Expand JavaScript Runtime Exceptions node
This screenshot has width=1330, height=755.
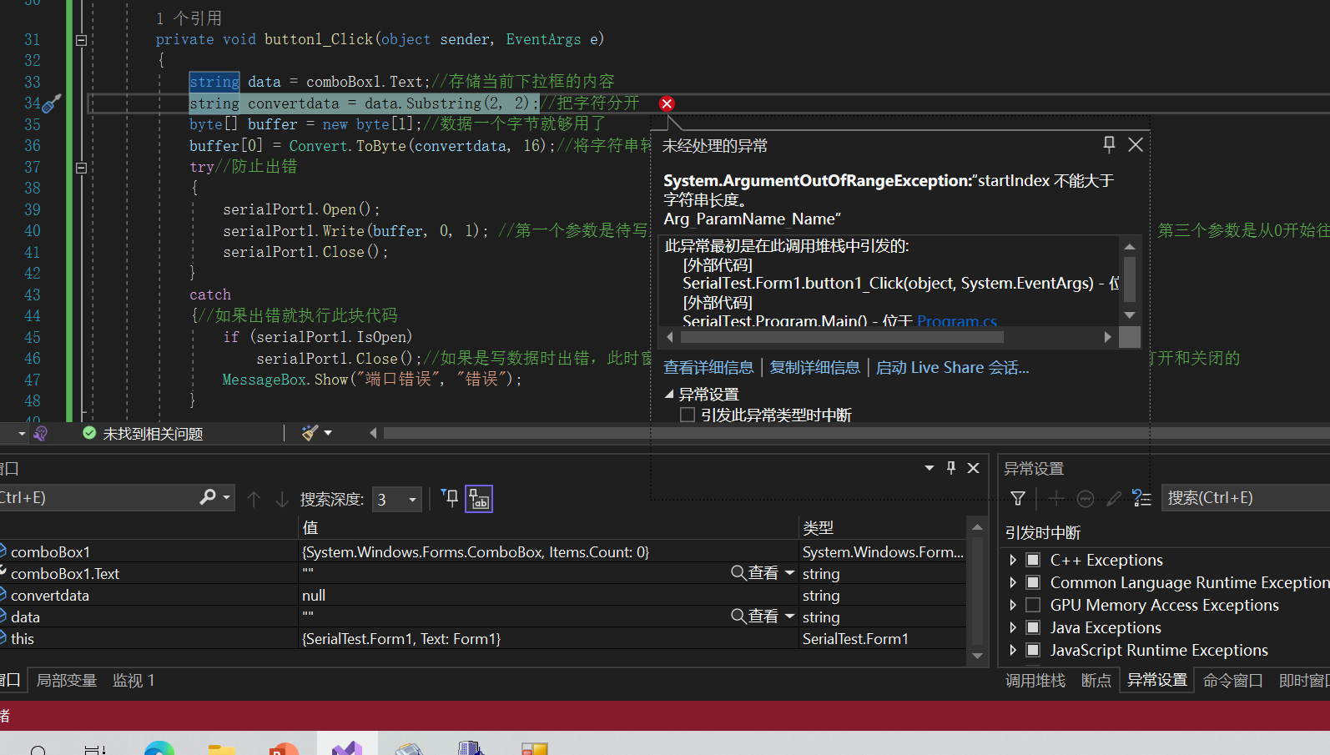(1013, 650)
